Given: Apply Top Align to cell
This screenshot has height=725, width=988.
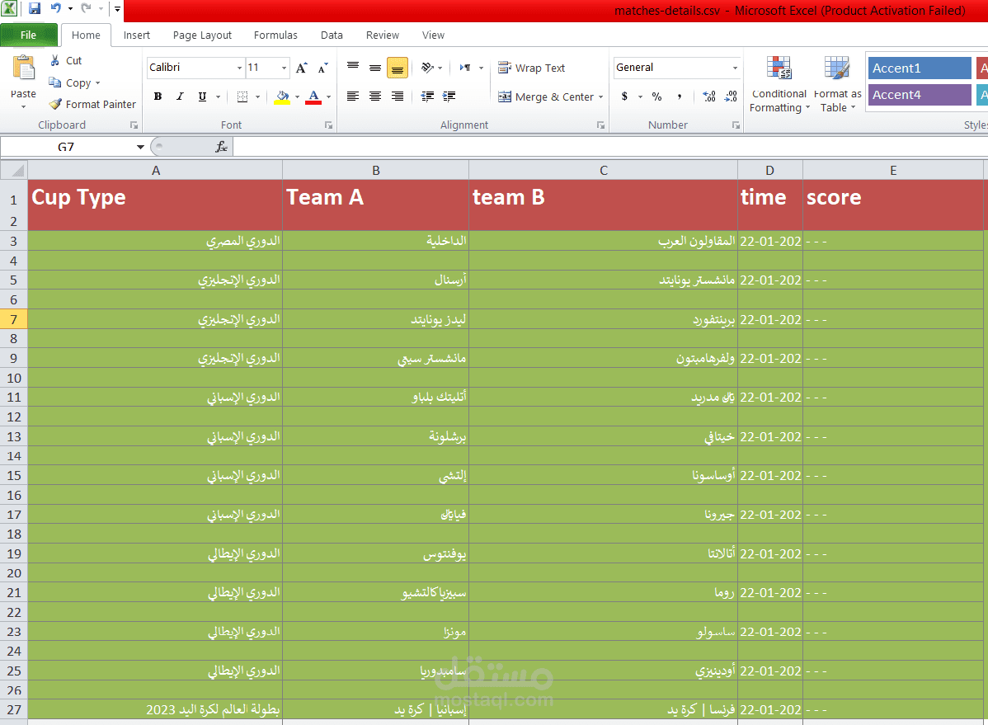Looking at the screenshot, I should point(353,67).
